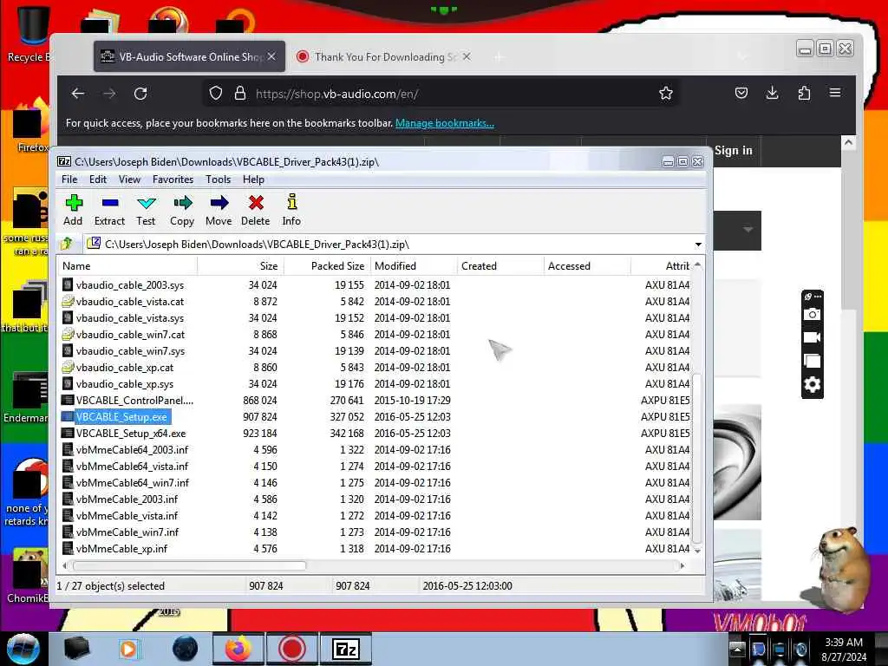
Task: Select vbaudio_cable_vista.cat file
Action: [x=130, y=302]
